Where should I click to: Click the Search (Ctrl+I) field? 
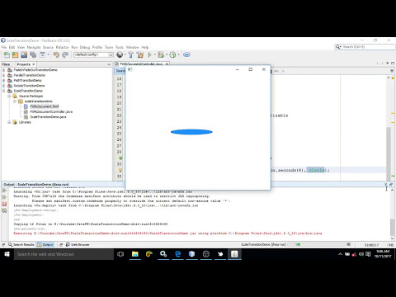(365, 47)
